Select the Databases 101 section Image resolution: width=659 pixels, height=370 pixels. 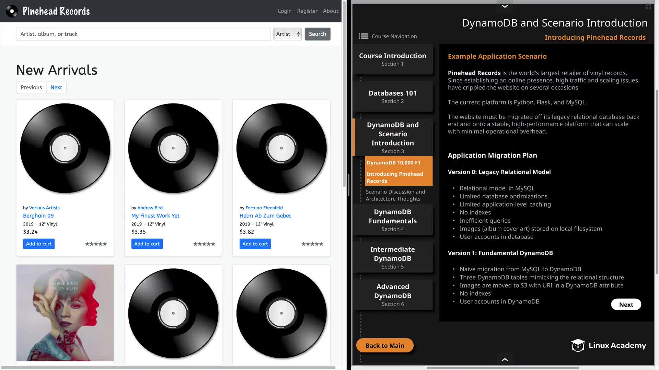click(x=392, y=97)
